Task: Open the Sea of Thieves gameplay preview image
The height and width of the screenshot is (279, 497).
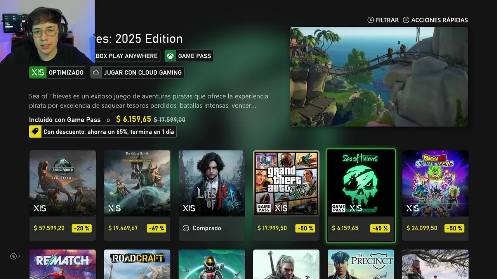Action: click(x=379, y=77)
